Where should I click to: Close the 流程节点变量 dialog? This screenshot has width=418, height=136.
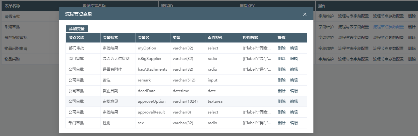coord(305,14)
